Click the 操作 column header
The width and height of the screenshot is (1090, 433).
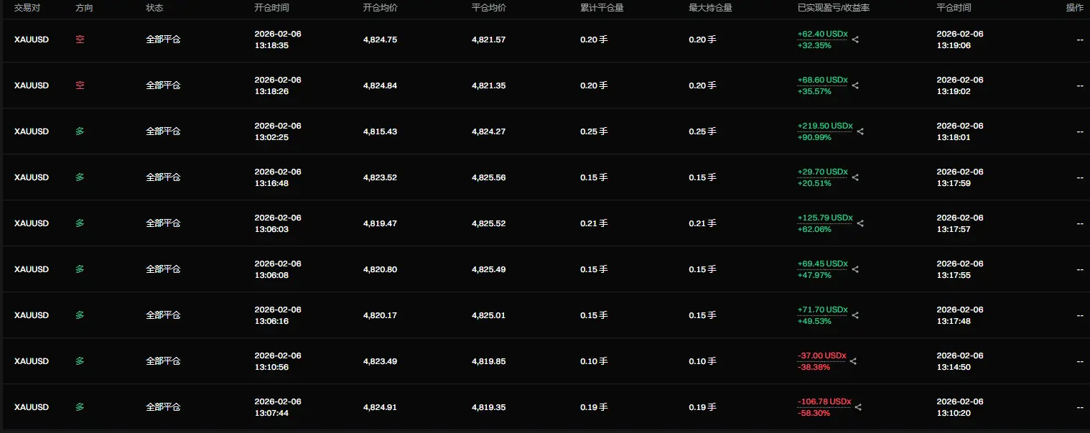1075,8
